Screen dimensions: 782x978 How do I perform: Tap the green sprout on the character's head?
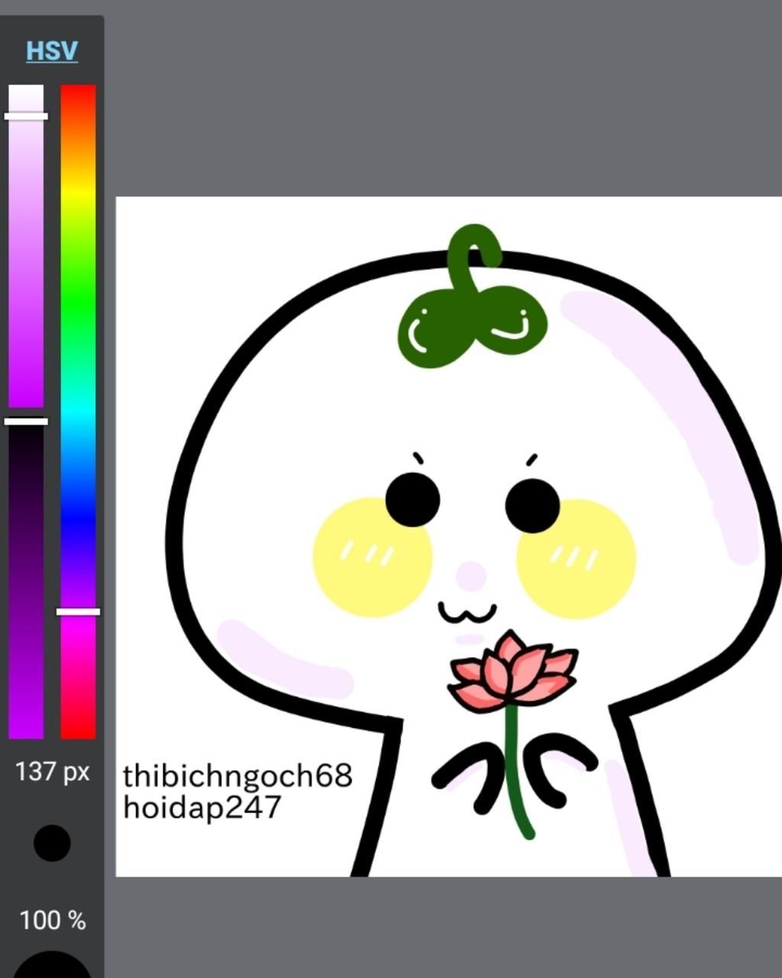click(x=472, y=298)
